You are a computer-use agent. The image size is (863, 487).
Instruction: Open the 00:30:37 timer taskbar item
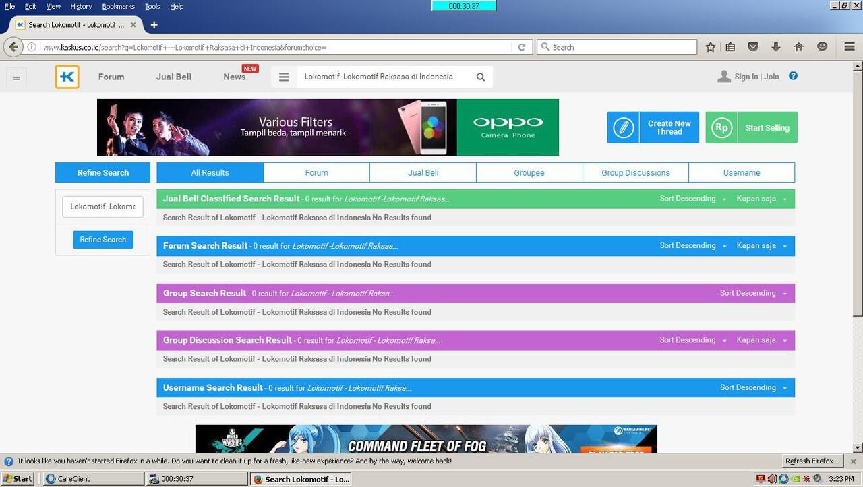(197, 479)
